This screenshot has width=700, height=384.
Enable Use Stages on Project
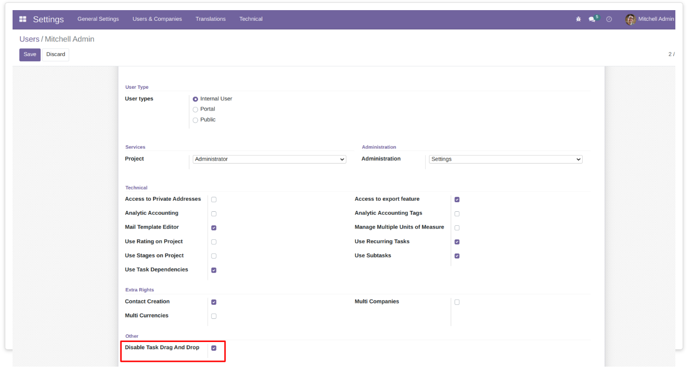(214, 256)
